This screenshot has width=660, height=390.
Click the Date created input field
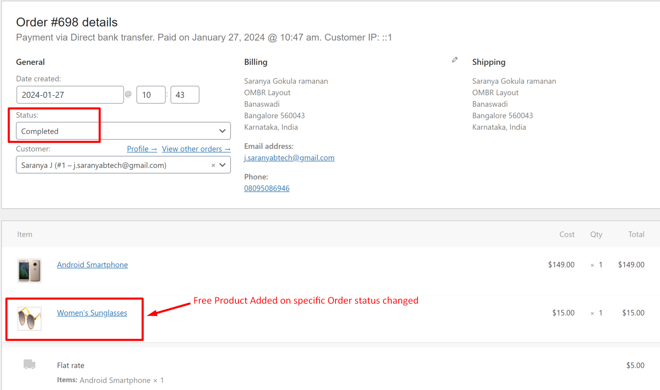tap(70, 94)
